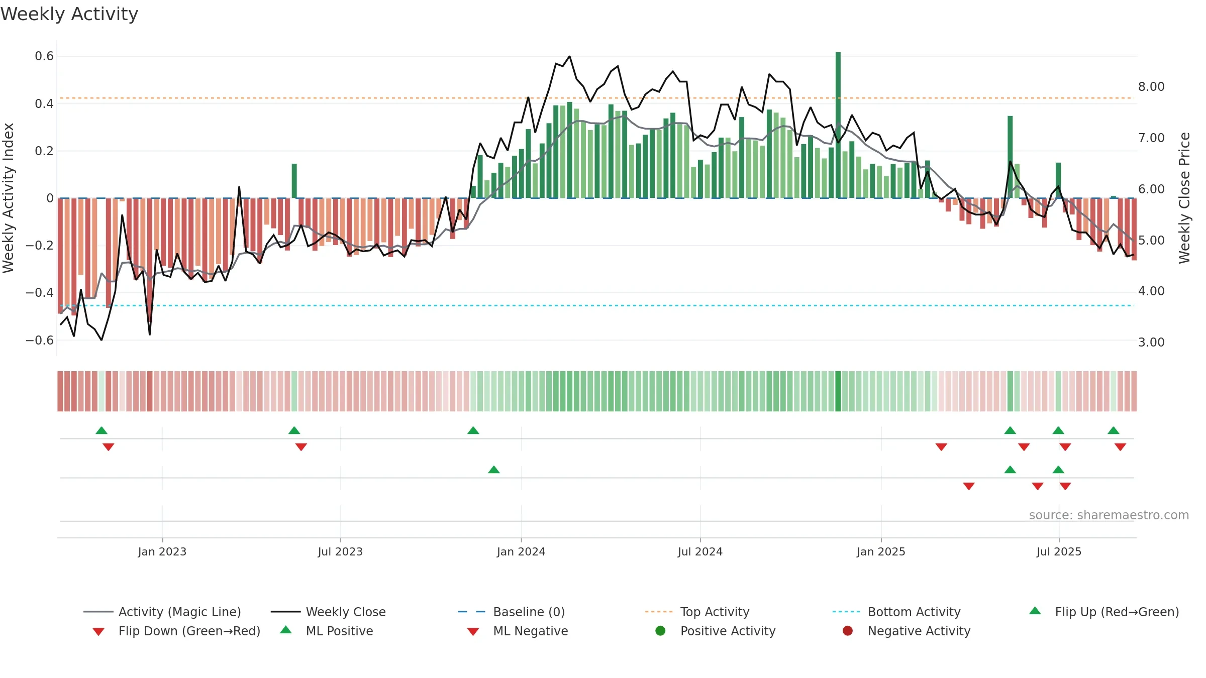
Task: Hide the ML Positive legend series
Action: click(x=327, y=631)
